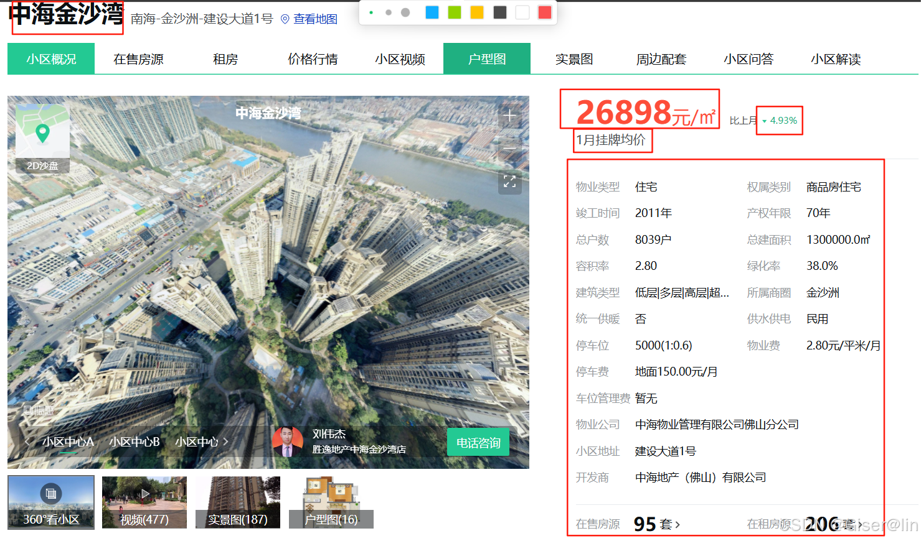This screenshot has width=921, height=541.
Task: Click the 2.80元/平米/月 property fee value
Action: [843, 345]
